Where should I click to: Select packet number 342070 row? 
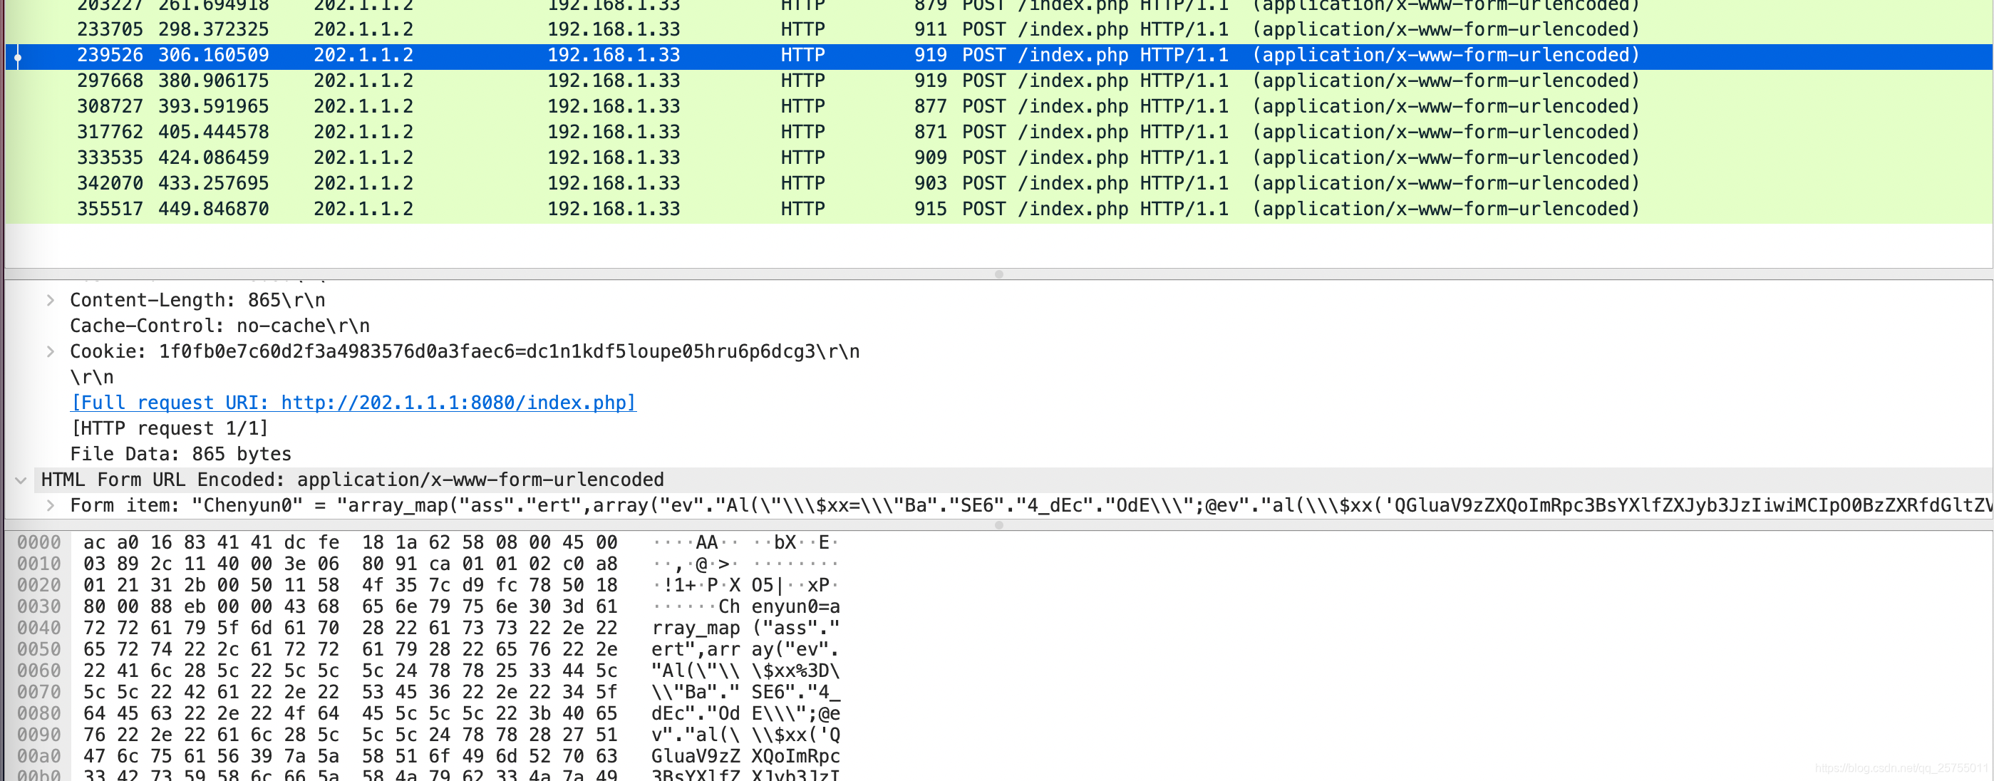(998, 182)
